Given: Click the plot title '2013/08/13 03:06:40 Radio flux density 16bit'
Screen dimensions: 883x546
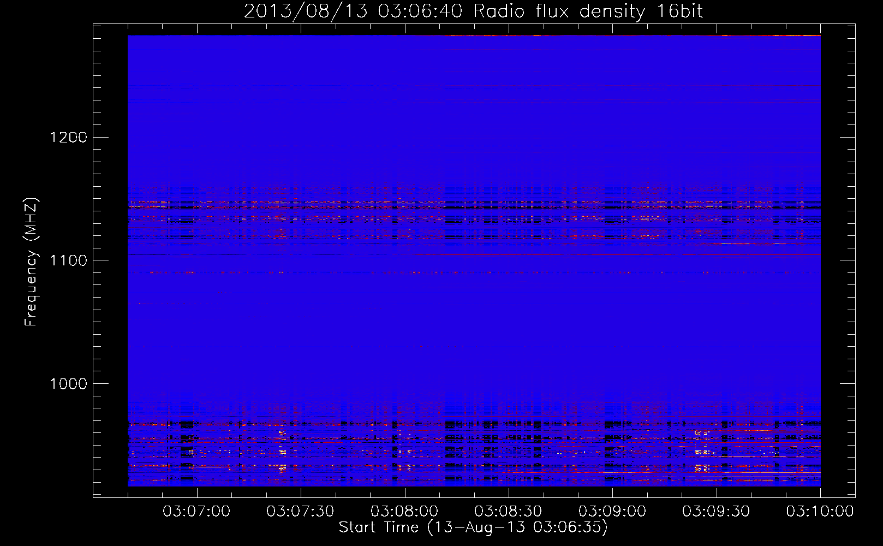Looking at the screenshot, I should click(x=473, y=11).
